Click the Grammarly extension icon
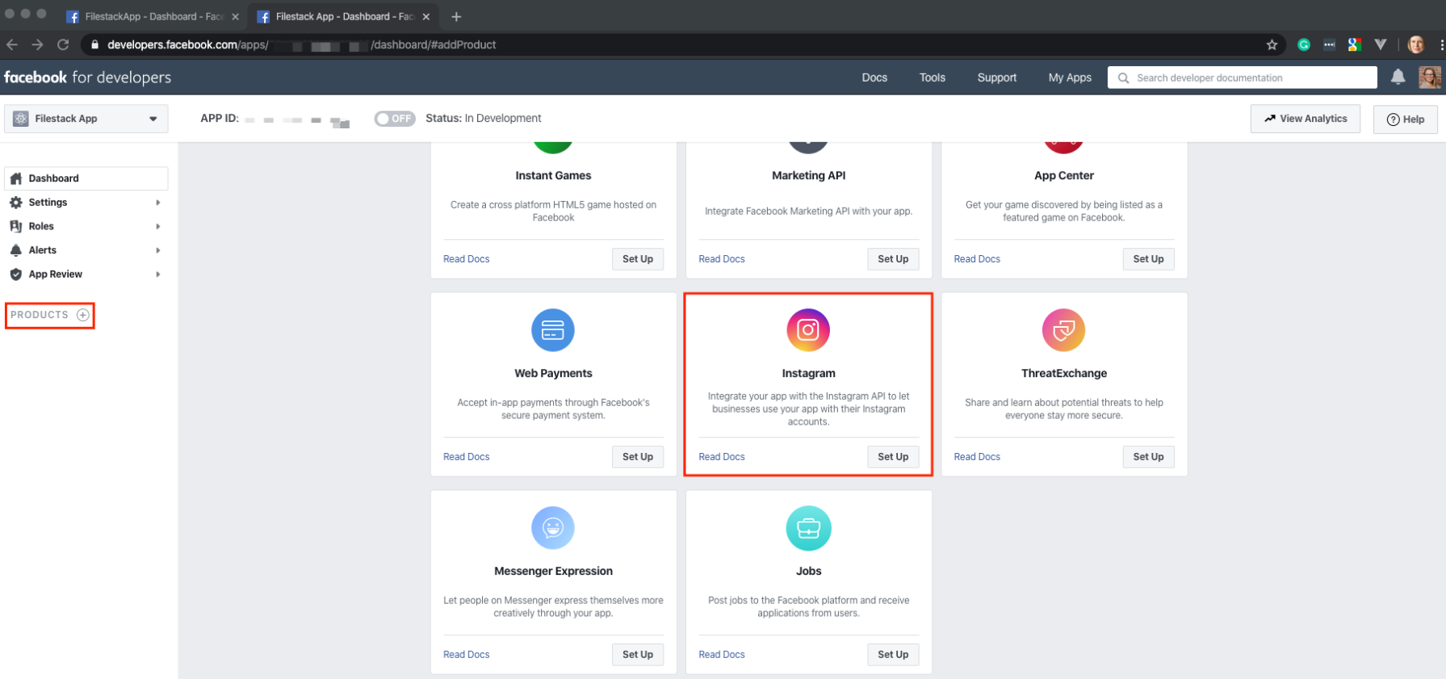Image resolution: width=1446 pixels, height=679 pixels. click(x=1303, y=44)
